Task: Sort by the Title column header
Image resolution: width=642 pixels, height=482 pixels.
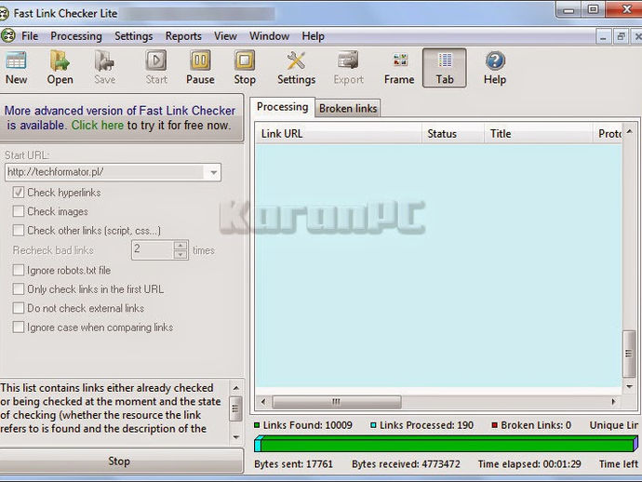Action: (539, 133)
